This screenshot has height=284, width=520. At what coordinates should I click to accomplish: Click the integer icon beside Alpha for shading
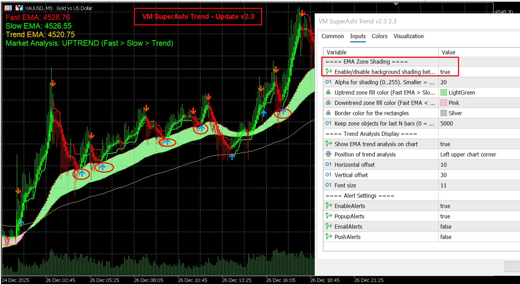pos(329,82)
